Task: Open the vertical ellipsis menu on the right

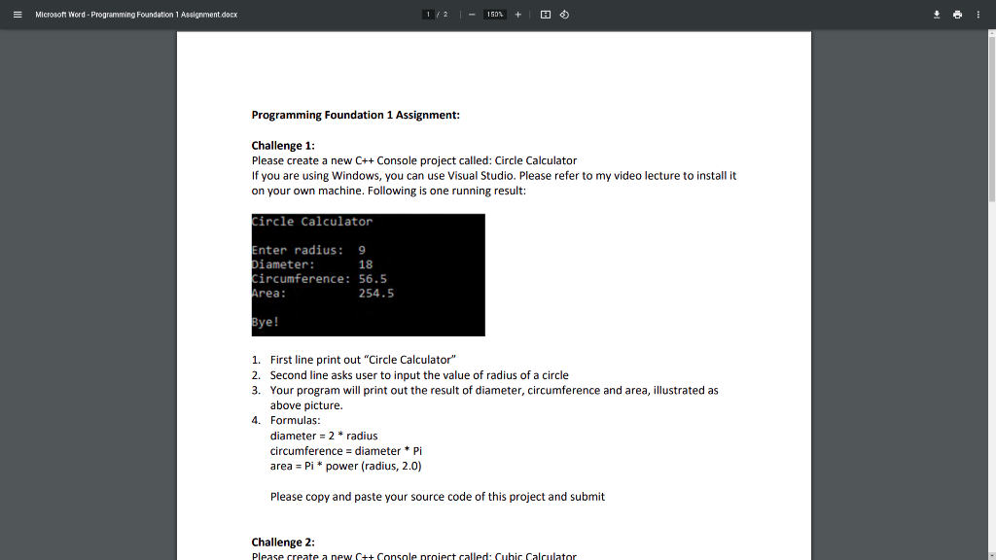Action: [x=978, y=14]
